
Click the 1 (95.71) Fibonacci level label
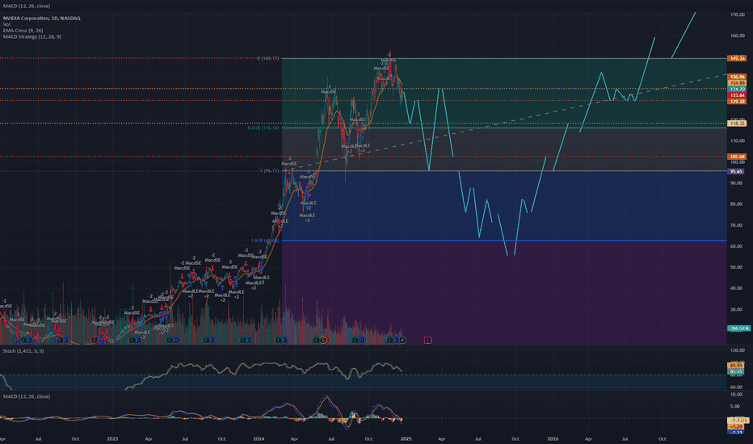pyautogui.click(x=269, y=171)
